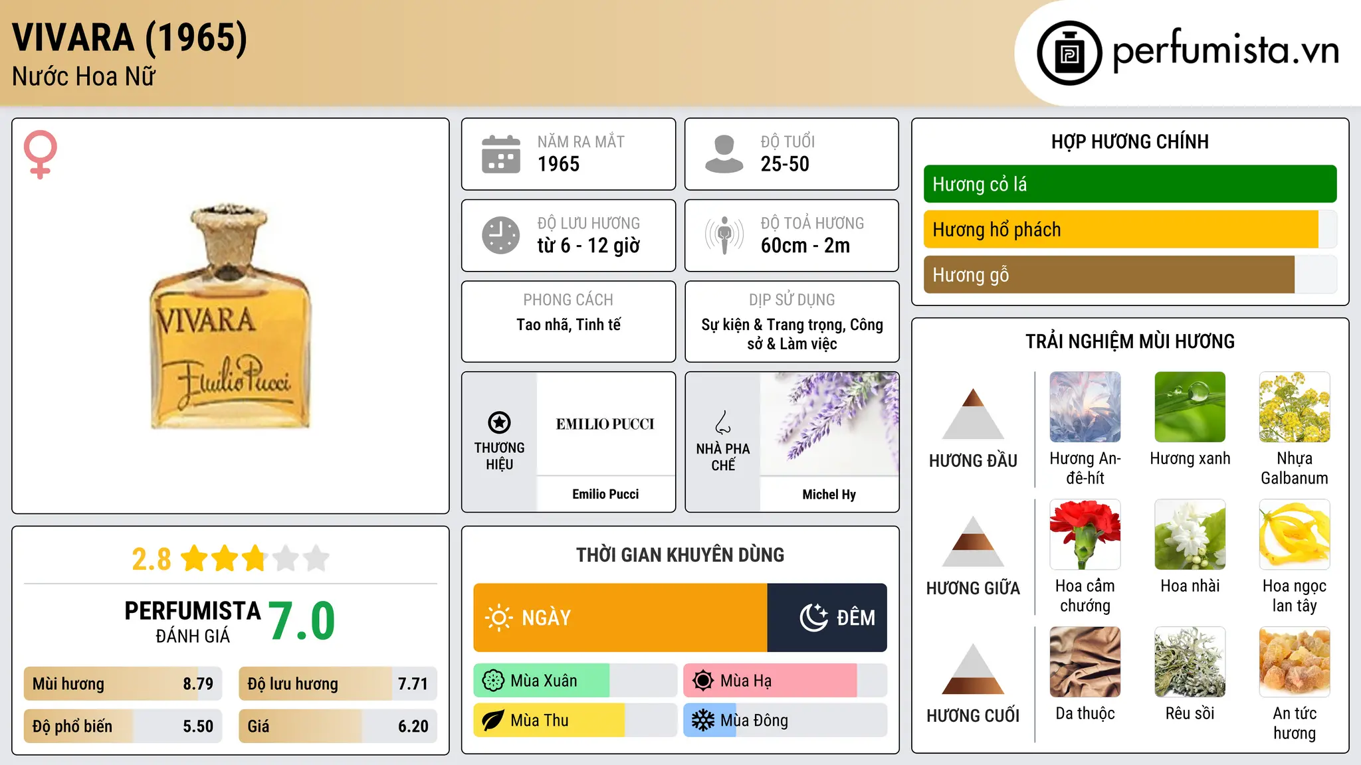
Task: Click the Mùa Thu season label
Action: click(540, 721)
